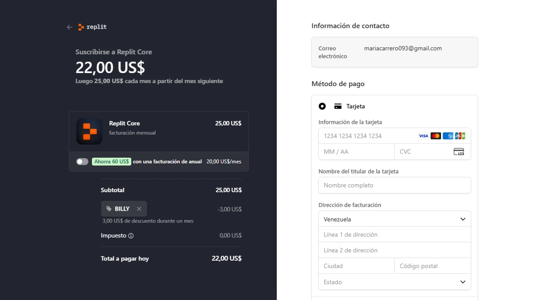This screenshot has width=551, height=300.
Task: Click the back arrow next to replit
Action: pos(69,27)
